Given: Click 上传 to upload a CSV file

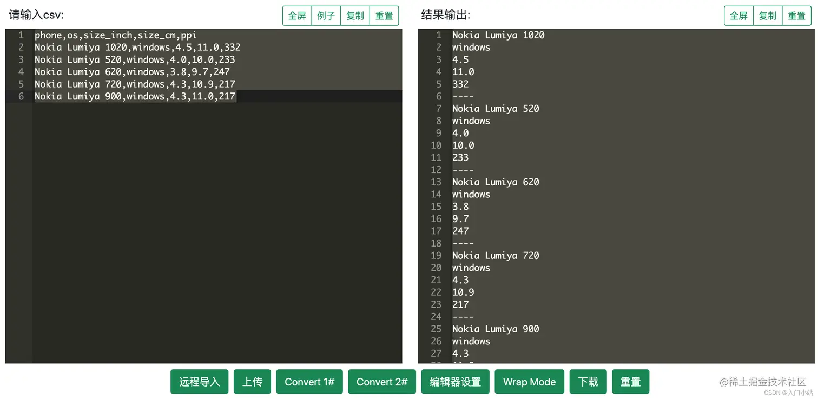Looking at the screenshot, I should 252,381.
